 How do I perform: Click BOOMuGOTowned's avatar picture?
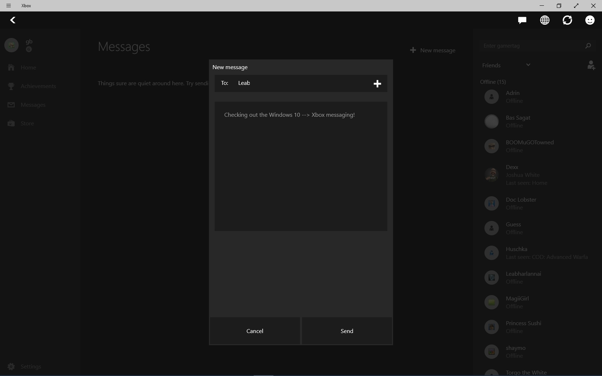tap(492, 146)
